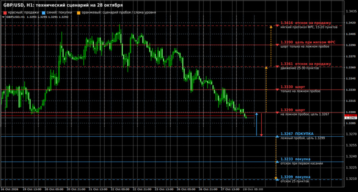Select note 'движение 25-30 пунктов'
The width and height of the screenshot is (358, 192).
click(299, 68)
